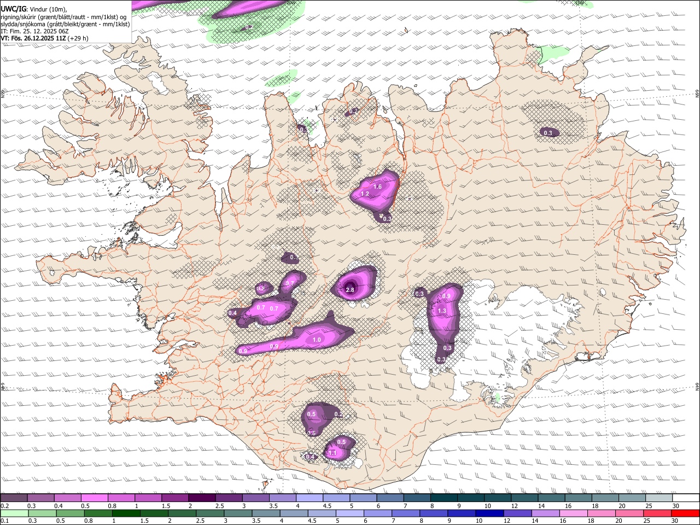Select the '1.2' precipitation value on the map
Image resolution: width=700 pixels, height=525 pixels.
tap(365, 194)
